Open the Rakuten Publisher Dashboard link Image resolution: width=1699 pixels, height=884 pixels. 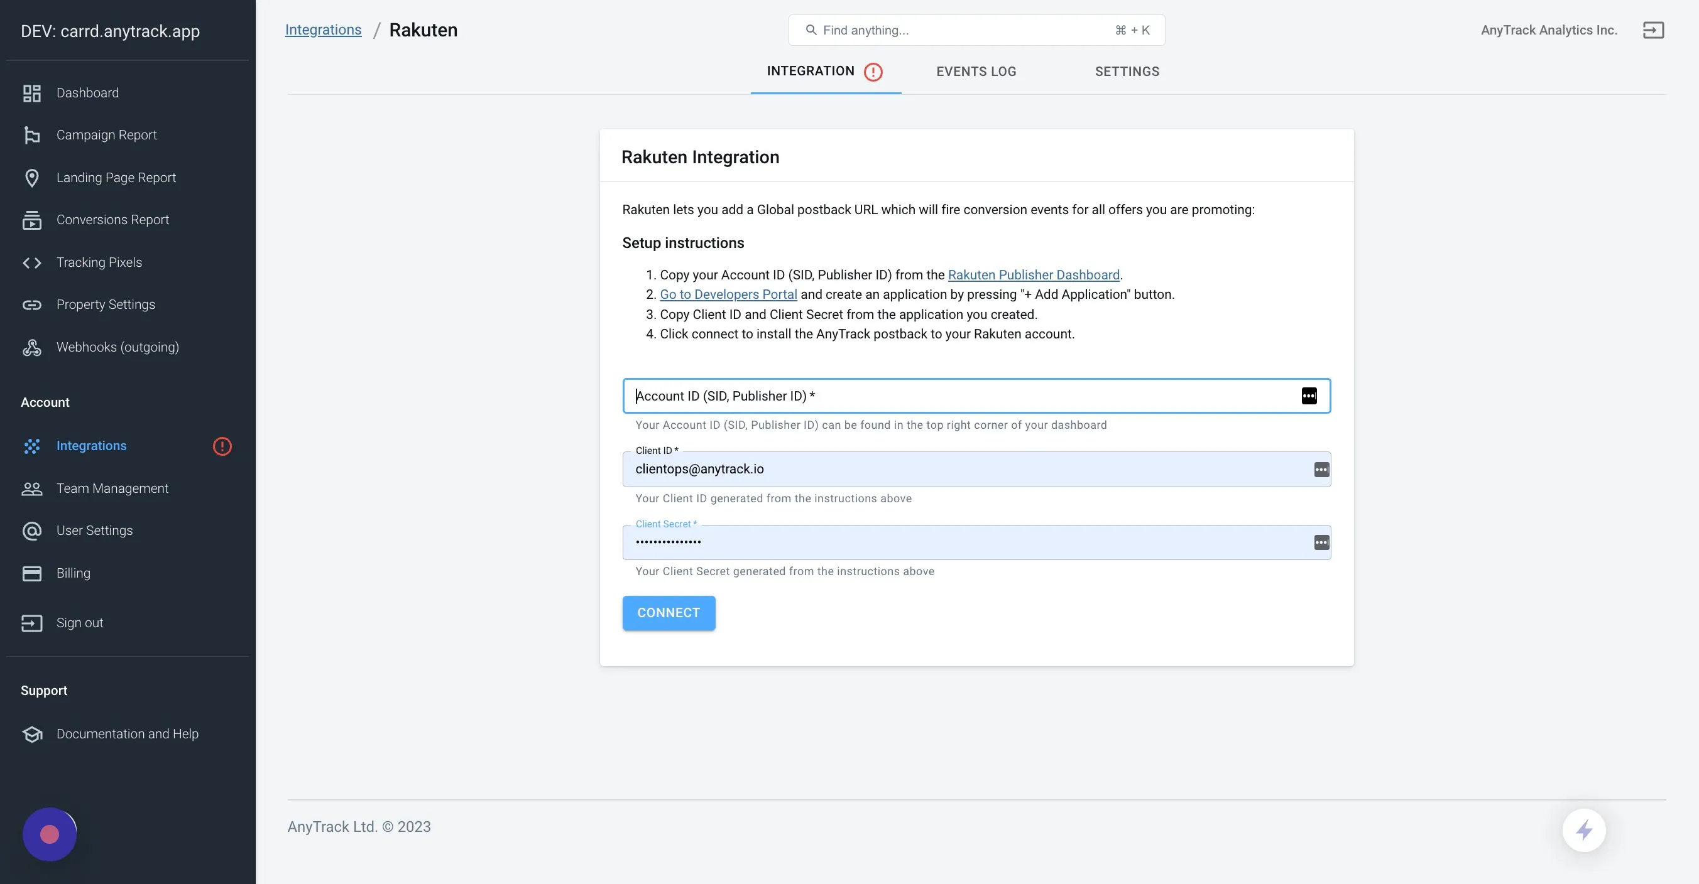(1034, 275)
